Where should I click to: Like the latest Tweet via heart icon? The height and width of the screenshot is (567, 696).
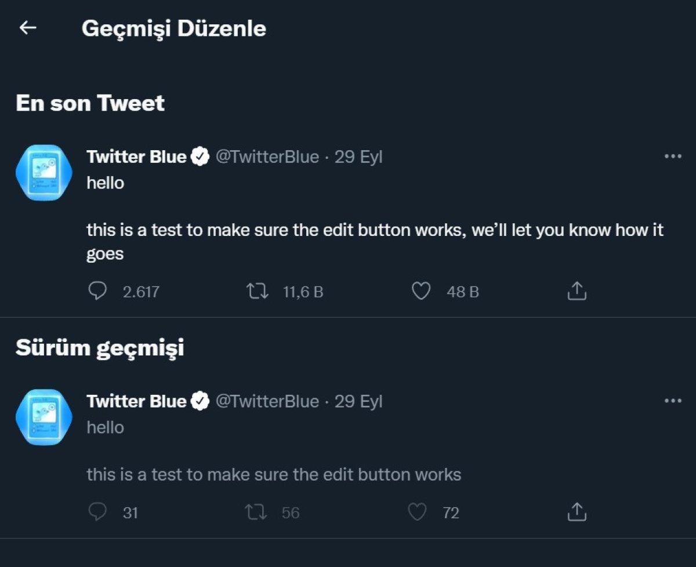(422, 292)
